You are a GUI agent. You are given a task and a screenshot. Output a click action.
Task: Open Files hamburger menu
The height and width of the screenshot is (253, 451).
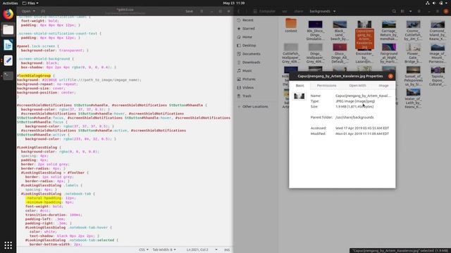(x=419, y=11)
